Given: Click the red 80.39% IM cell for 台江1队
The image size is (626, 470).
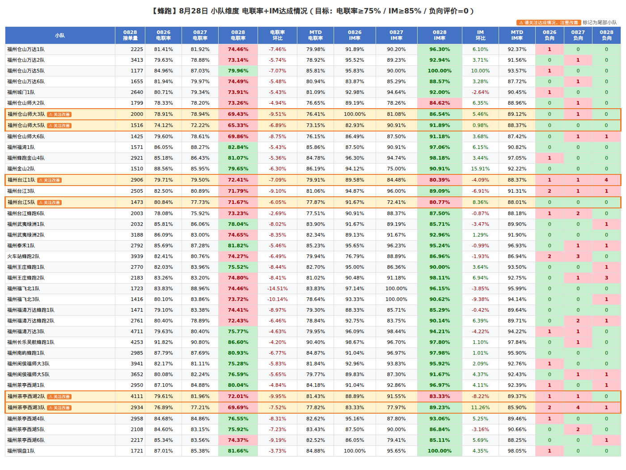Looking at the screenshot, I should [x=440, y=180].
